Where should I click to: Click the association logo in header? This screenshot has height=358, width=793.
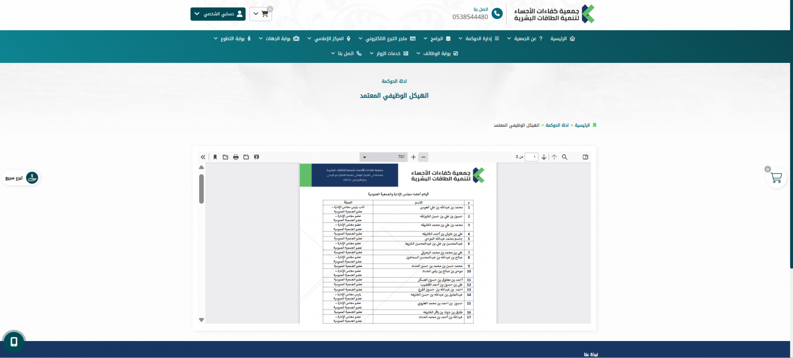click(x=554, y=14)
